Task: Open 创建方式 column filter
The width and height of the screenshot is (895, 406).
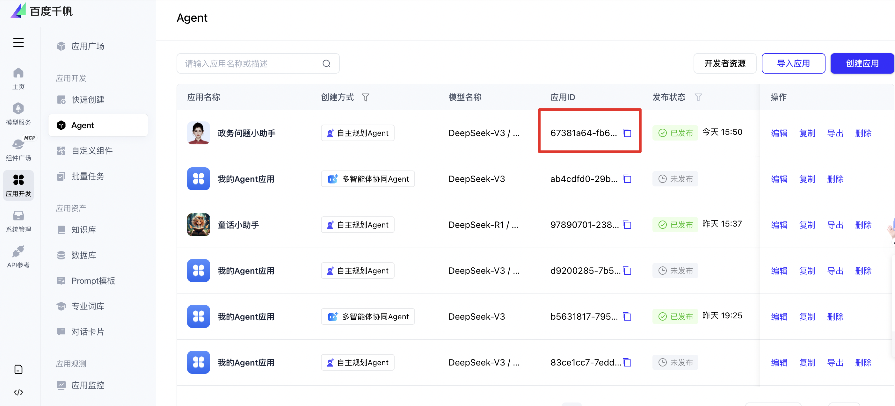Action: [x=365, y=97]
